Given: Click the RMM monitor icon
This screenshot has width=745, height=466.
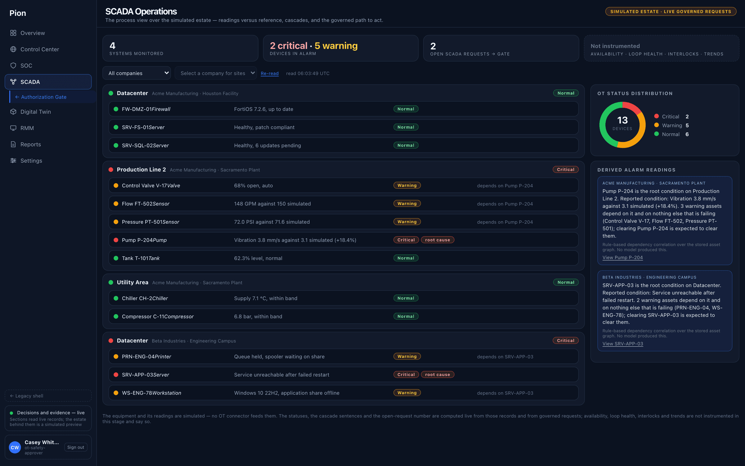Looking at the screenshot, I should 13,128.
